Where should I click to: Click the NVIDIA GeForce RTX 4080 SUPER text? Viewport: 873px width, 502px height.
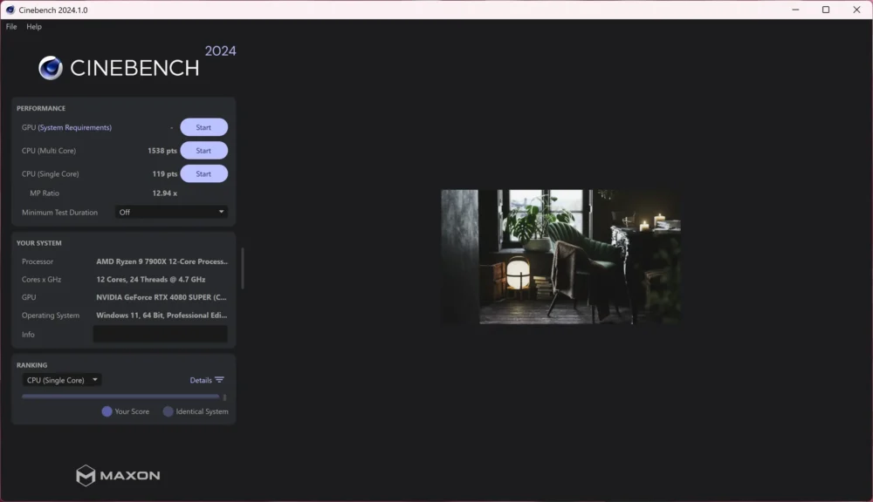coord(162,297)
